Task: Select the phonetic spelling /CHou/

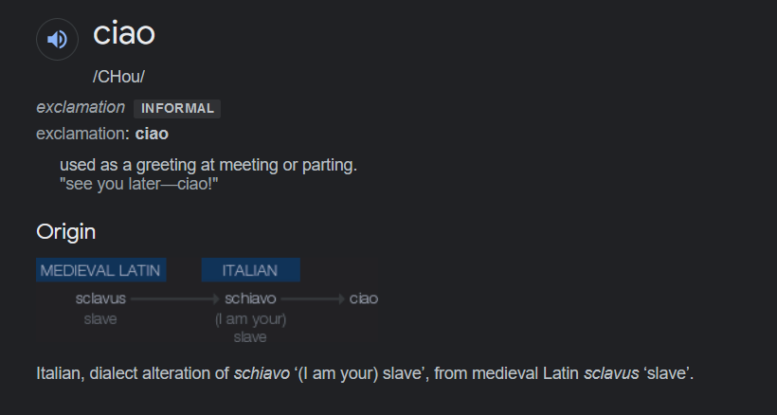Action: pyautogui.click(x=118, y=77)
